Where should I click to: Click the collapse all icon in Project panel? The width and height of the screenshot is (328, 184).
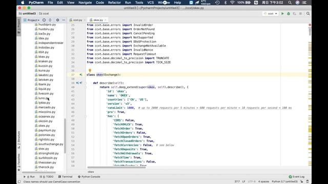tap(50, 20)
